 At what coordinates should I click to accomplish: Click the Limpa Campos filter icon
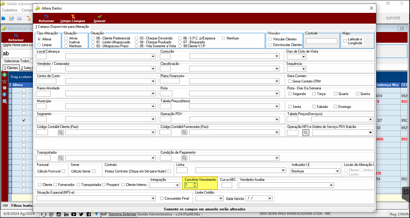click(x=73, y=16)
